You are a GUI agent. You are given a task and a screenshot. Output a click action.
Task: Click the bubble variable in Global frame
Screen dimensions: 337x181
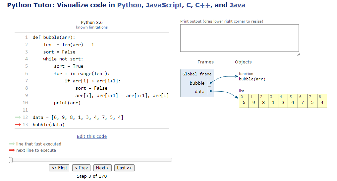(197, 83)
